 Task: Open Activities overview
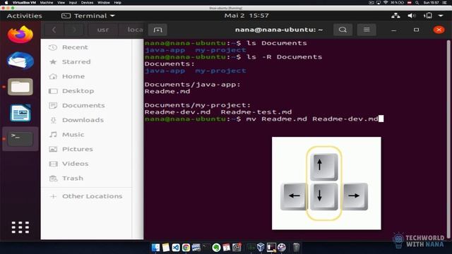[24, 16]
